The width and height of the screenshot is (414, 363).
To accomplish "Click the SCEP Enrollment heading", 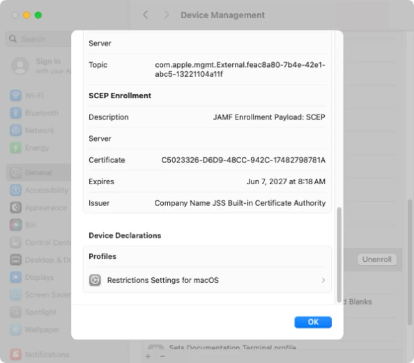I will coord(120,96).
